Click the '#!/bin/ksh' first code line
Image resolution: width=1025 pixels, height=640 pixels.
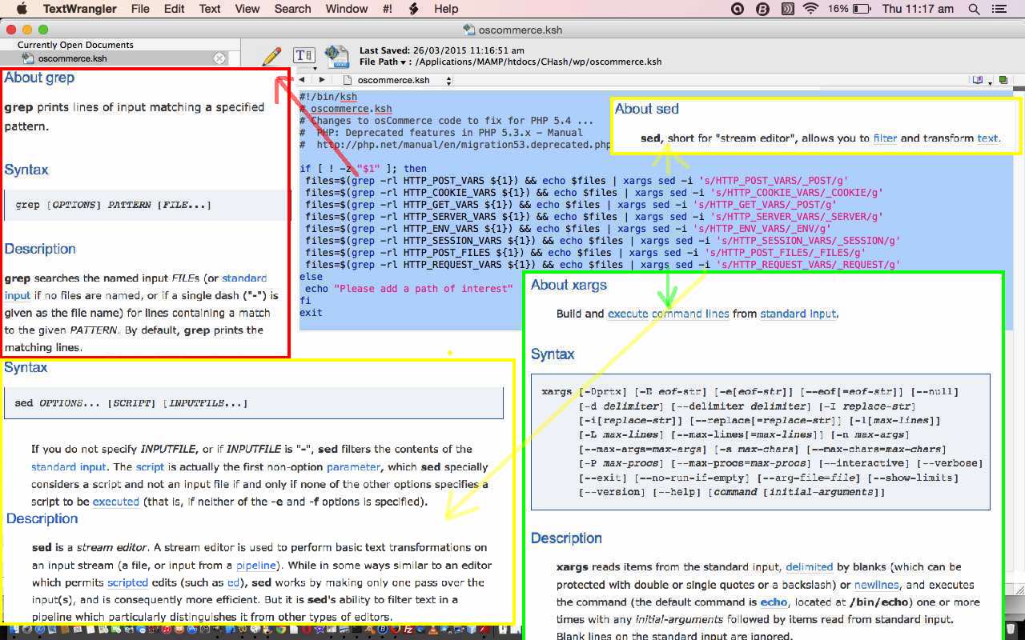pos(328,97)
